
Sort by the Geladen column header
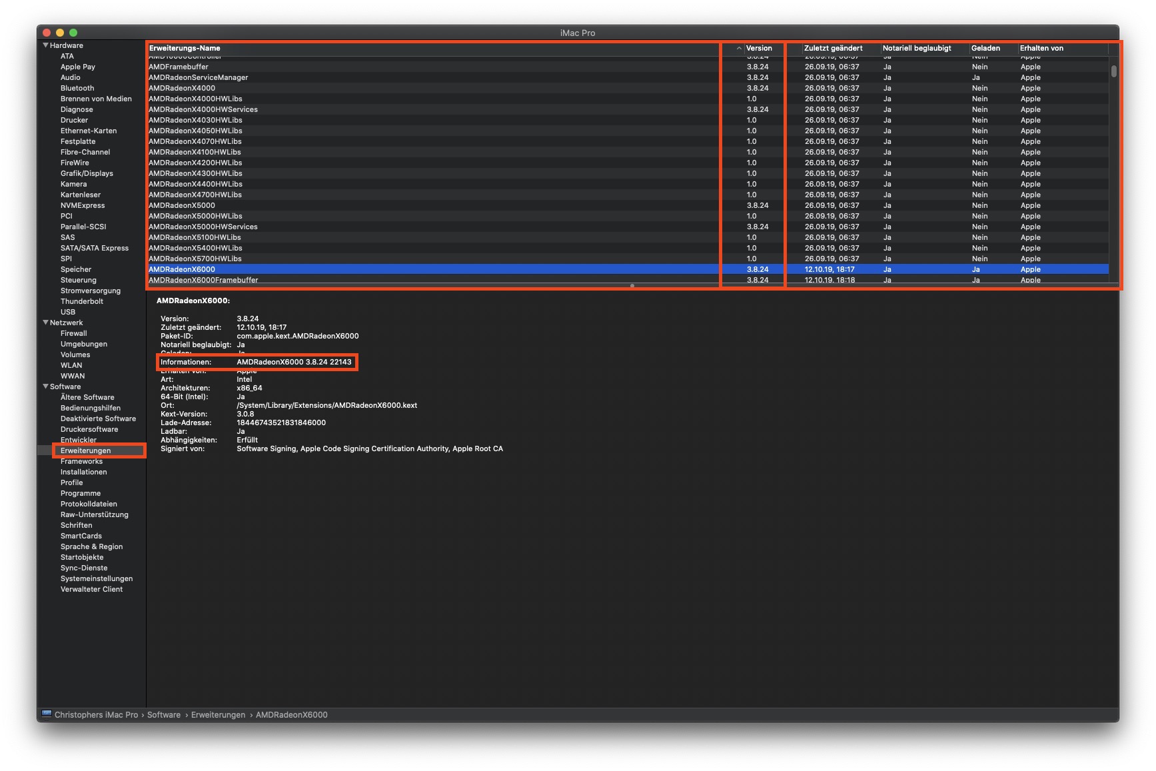(985, 48)
